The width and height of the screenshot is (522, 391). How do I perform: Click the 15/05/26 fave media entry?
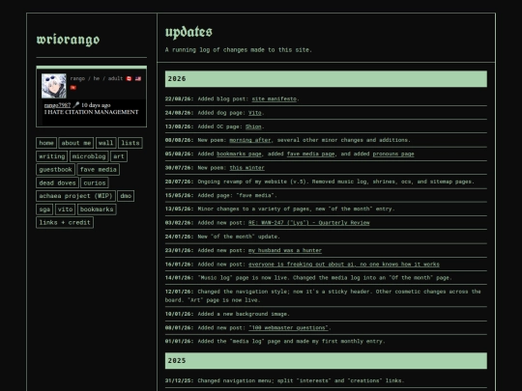[x=326, y=195]
